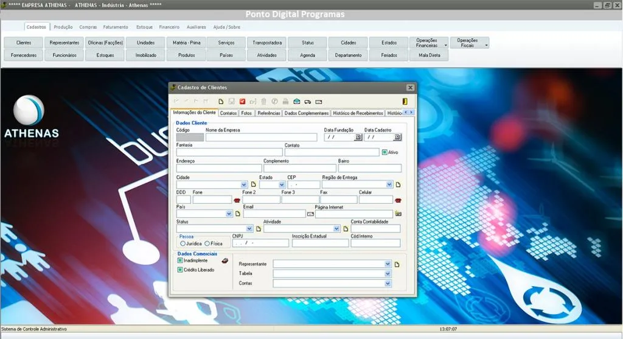Open Operações Financeiras dropdown button
Screen dimensions: 623x339
(x=429, y=43)
